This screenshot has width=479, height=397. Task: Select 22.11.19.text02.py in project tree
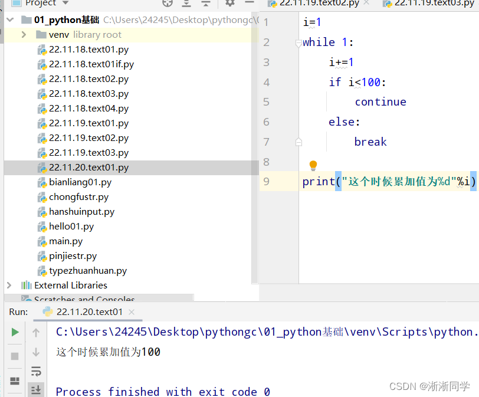(88, 138)
